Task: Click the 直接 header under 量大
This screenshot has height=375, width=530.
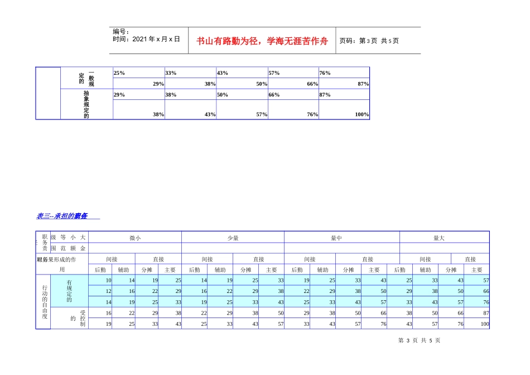Action: pos(470,259)
